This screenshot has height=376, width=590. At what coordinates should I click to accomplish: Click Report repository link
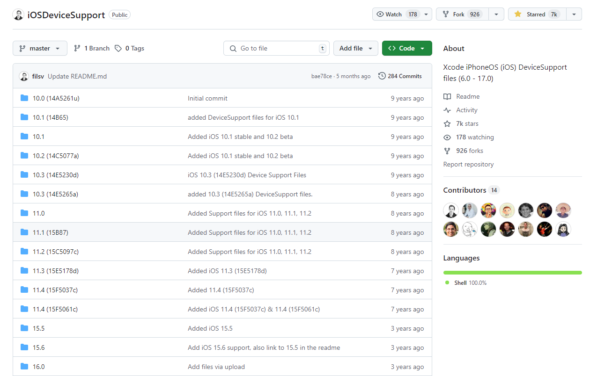pos(468,164)
